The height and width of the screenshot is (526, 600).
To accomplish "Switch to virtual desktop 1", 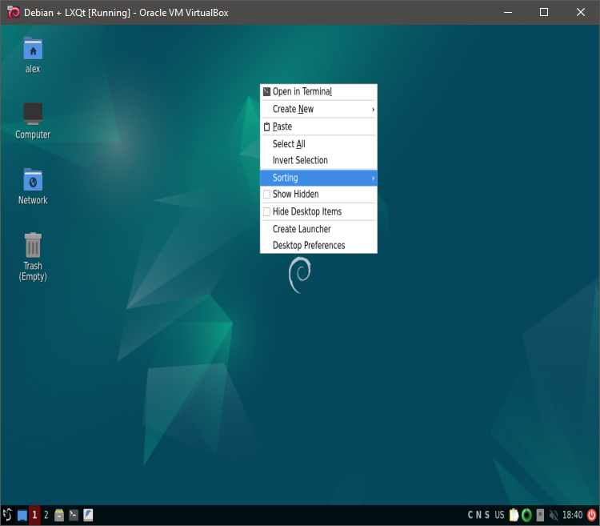I will 35,516.
